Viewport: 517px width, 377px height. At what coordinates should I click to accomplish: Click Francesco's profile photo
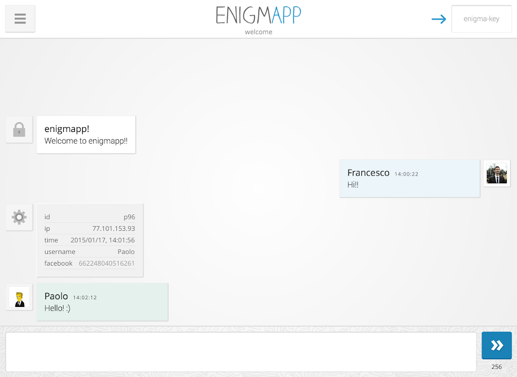[497, 174]
